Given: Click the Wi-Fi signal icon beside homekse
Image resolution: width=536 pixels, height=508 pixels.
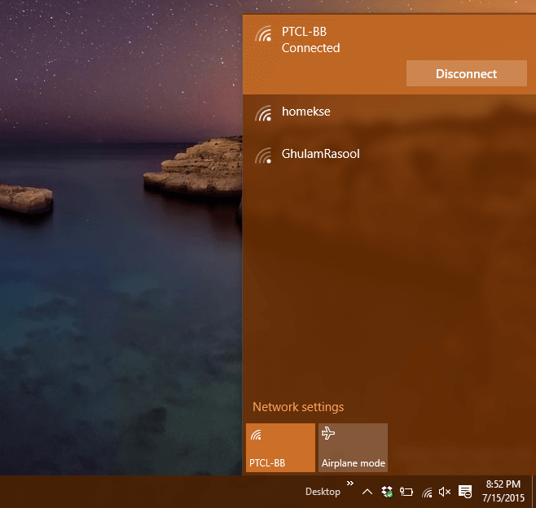Looking at the screenshot, I should [263, 113].
